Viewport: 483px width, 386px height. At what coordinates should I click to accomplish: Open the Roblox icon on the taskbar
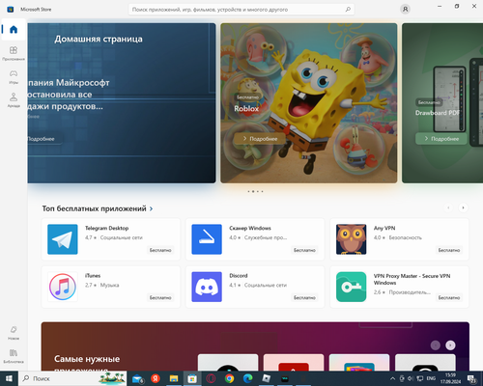coord(267,378)
